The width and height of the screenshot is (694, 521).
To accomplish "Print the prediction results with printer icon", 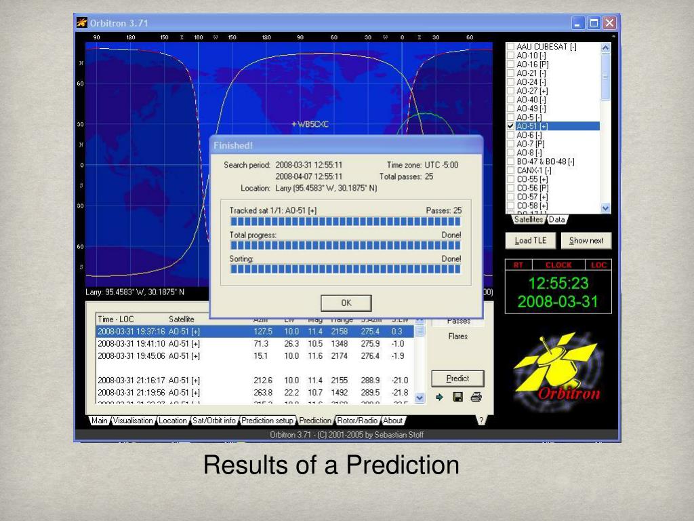I will [476, 397].
